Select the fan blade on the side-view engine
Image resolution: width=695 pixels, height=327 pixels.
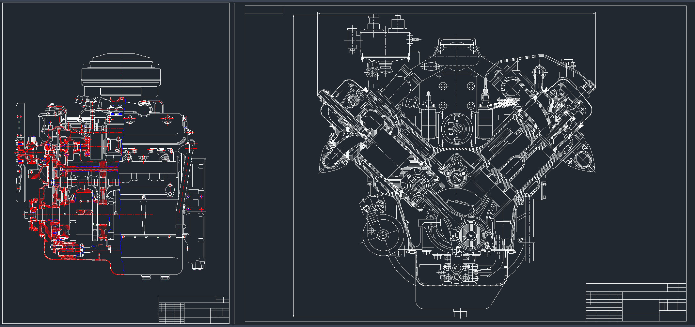coord(20,153)
